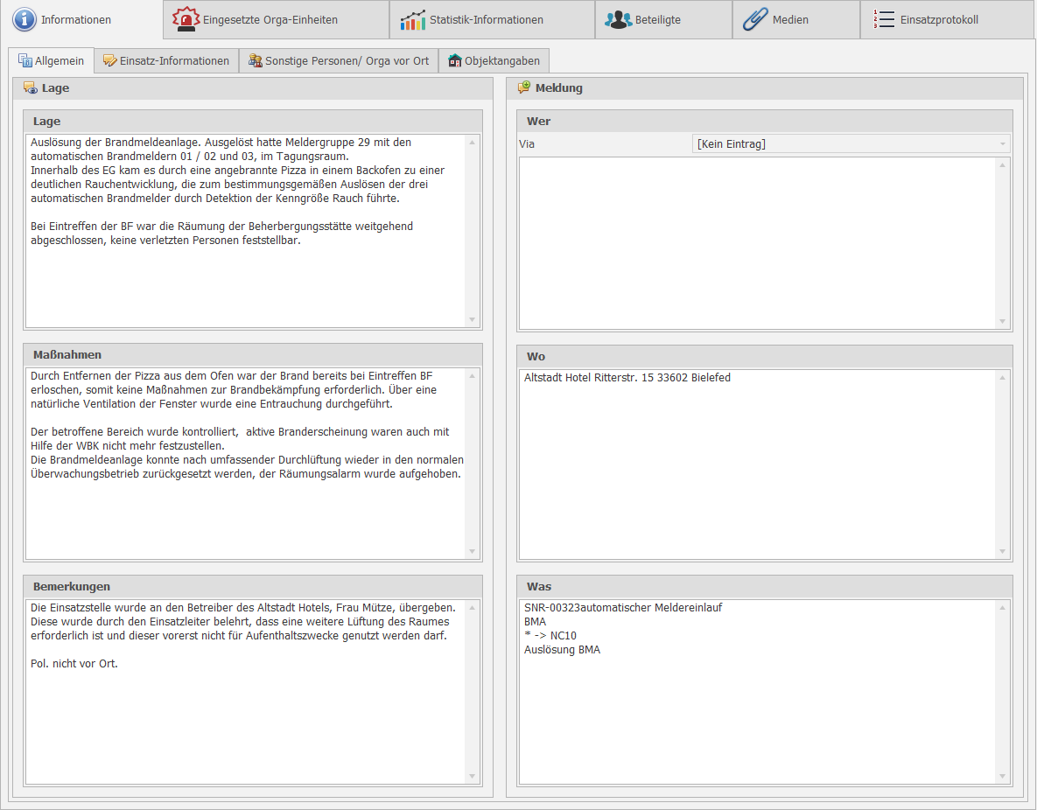Click the numbered list Einsatzprotokoll icon
Viewport: 1037px width, 810px height.
[884, 19]
